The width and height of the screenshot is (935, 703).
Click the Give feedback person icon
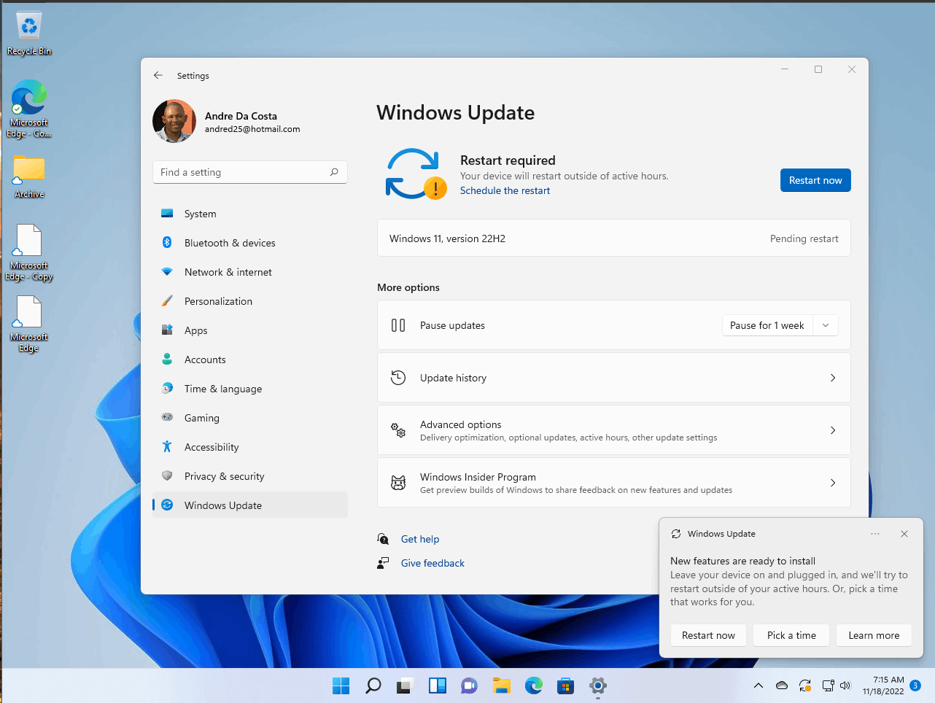[383, 563]
